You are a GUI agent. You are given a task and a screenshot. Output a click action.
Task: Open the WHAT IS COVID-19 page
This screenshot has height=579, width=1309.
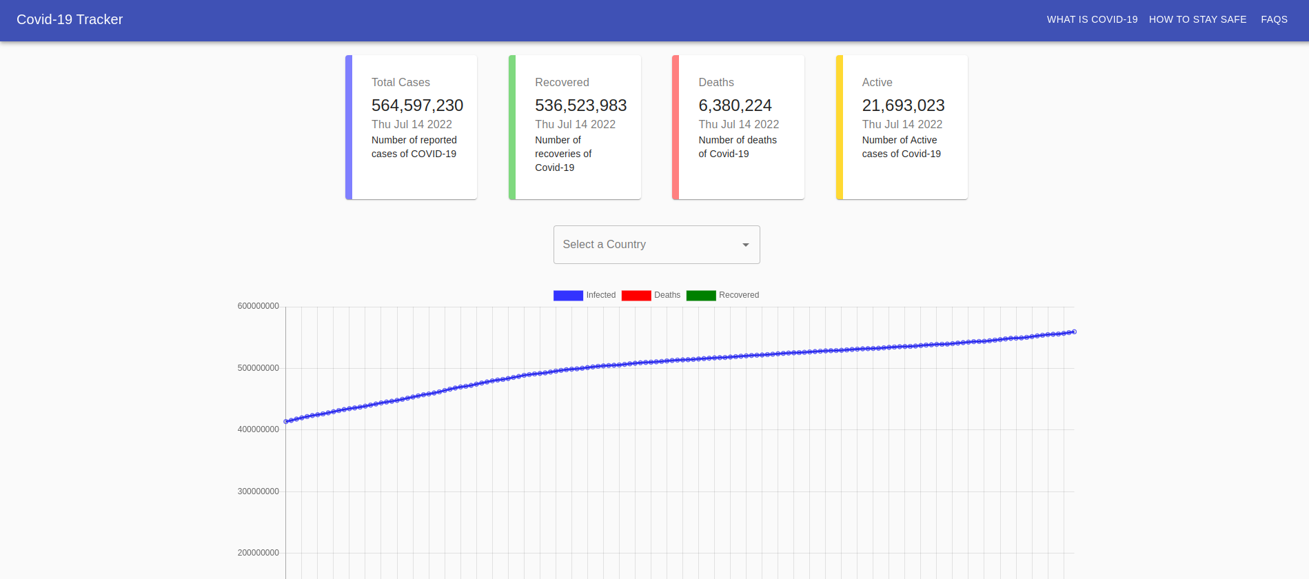tap(1092, 19)
